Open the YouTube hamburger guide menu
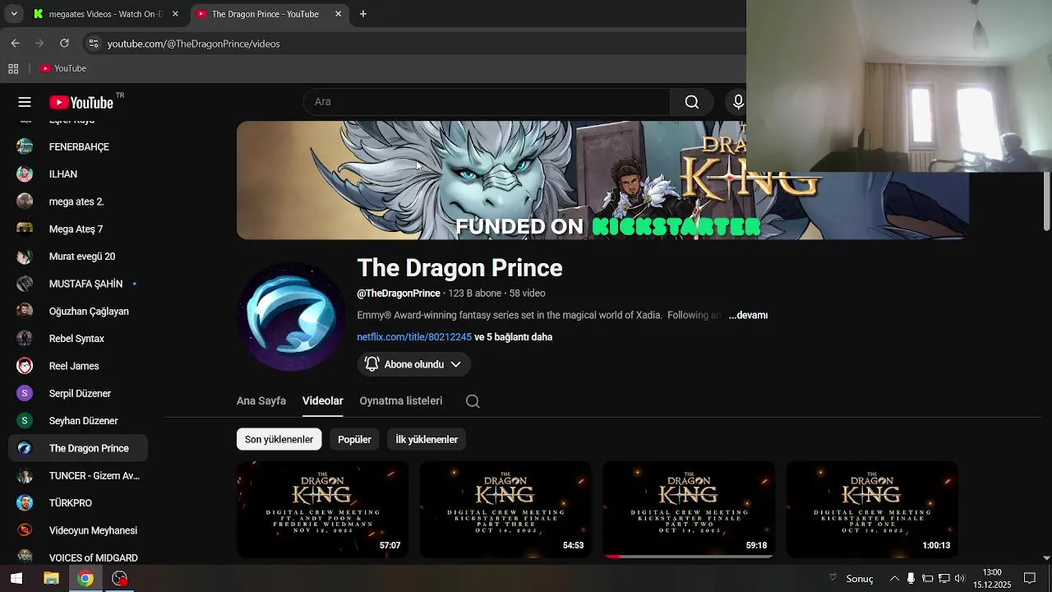Viewport: 1052px width, 592px height. [x=25, y=102]
